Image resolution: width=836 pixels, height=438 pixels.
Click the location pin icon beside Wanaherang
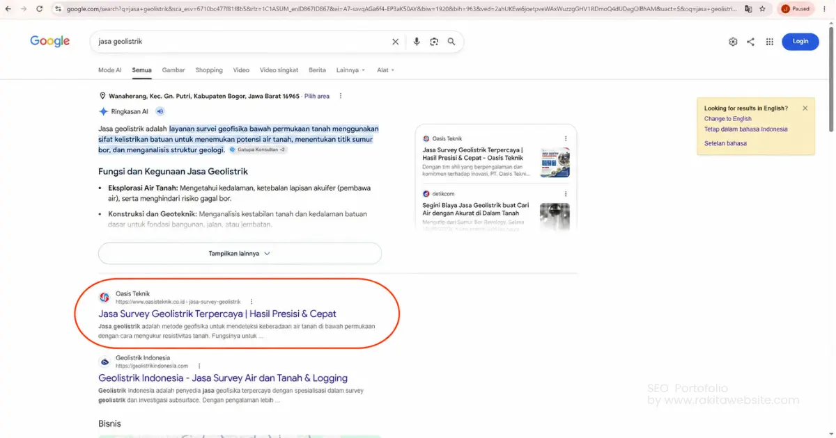102,96
